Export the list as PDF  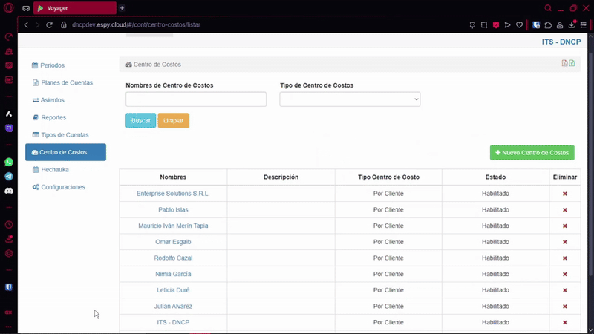[x=564, y=64]
